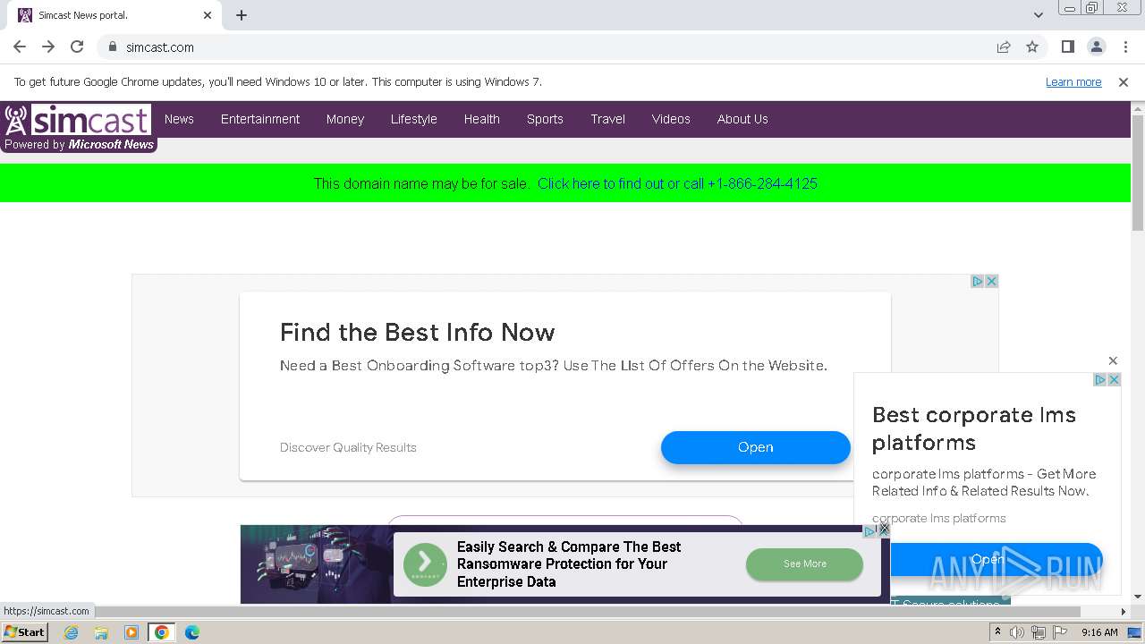Click Discover Quality Results text
This screenshot has height=644, width=1145.
pyautogui.click(x=348, y=447)
